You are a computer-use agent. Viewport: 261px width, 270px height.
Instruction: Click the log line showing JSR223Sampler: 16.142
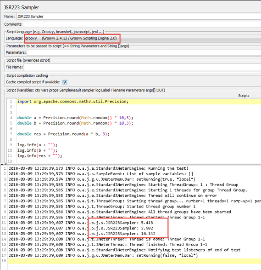pyautogui.click(x=82, y=234)
